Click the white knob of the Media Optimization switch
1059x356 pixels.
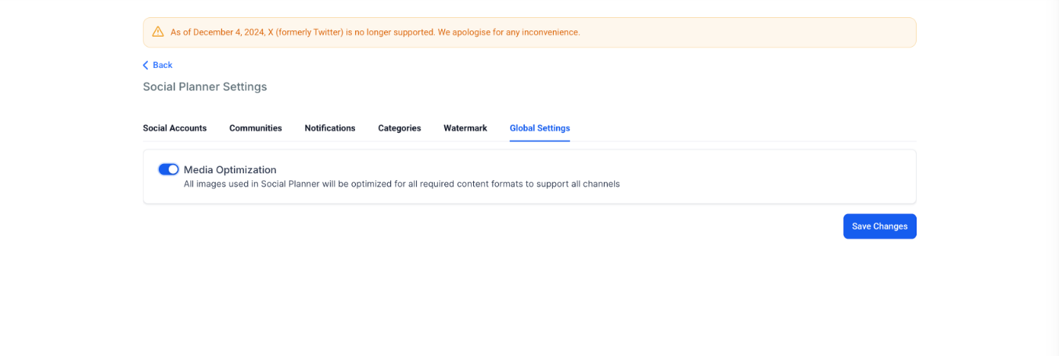[x=173, y=169]
